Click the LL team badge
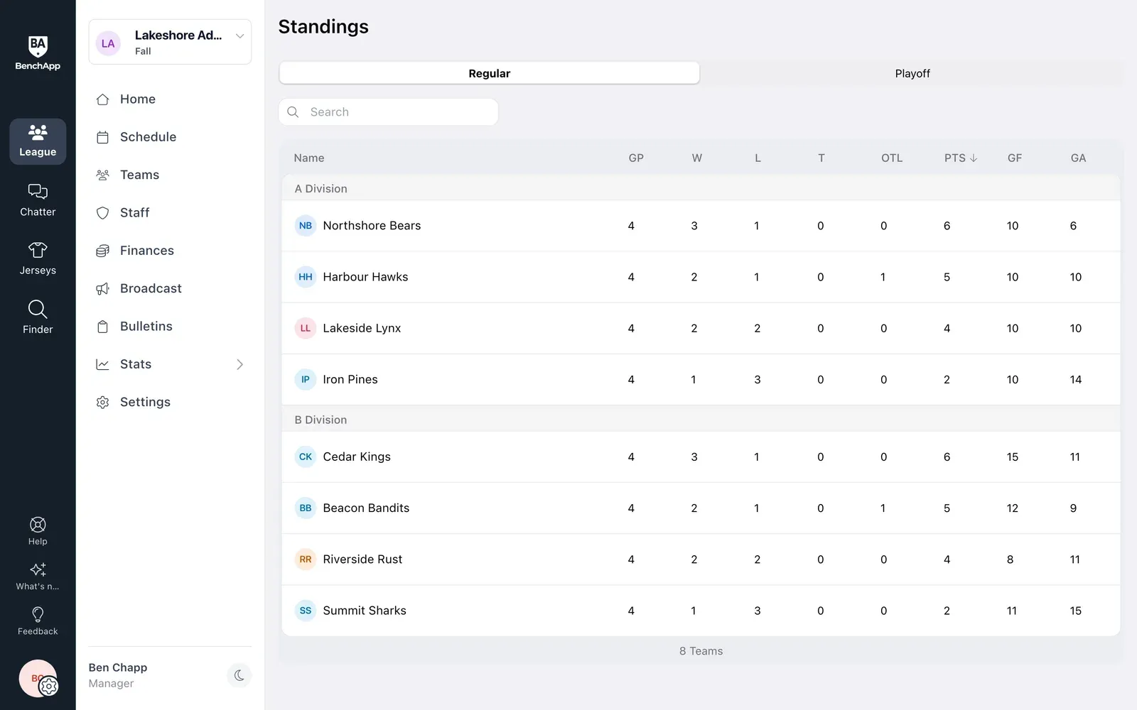Image resolution: width=1137 pixels, height=710 pixels. (x=306, y=328)
